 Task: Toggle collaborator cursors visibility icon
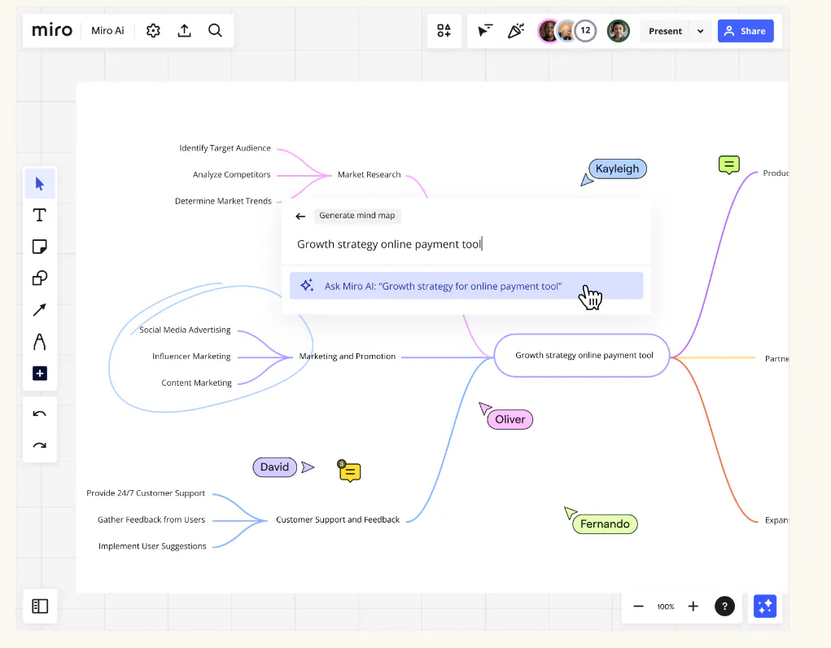pos(485,31)
